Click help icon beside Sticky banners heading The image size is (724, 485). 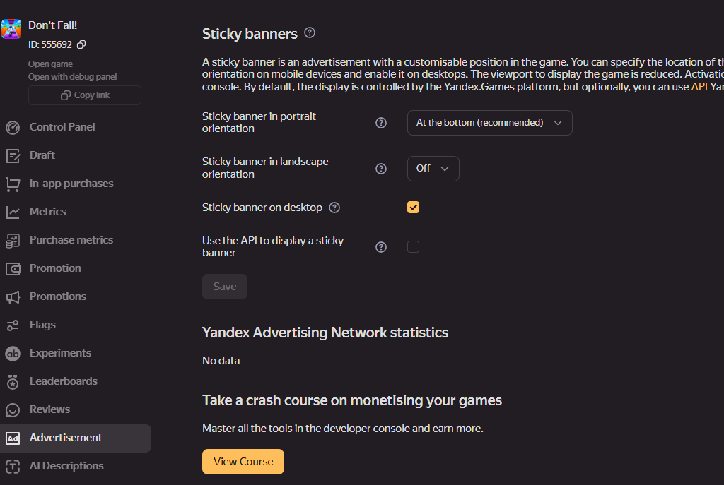tap(310, 32)
